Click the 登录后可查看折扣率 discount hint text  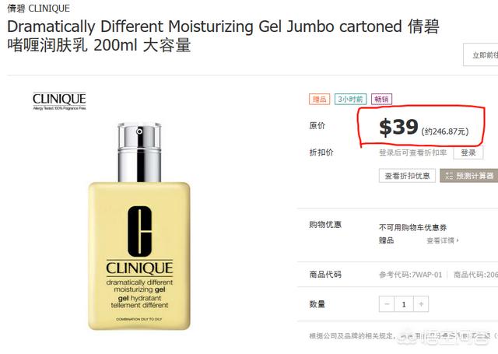click(413, 152)
